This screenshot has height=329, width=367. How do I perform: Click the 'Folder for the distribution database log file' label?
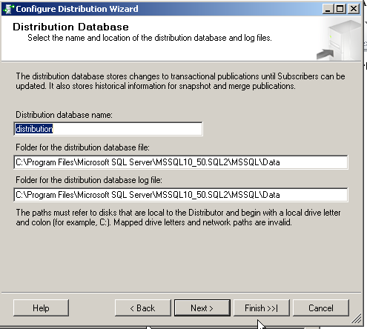point(89,180)
